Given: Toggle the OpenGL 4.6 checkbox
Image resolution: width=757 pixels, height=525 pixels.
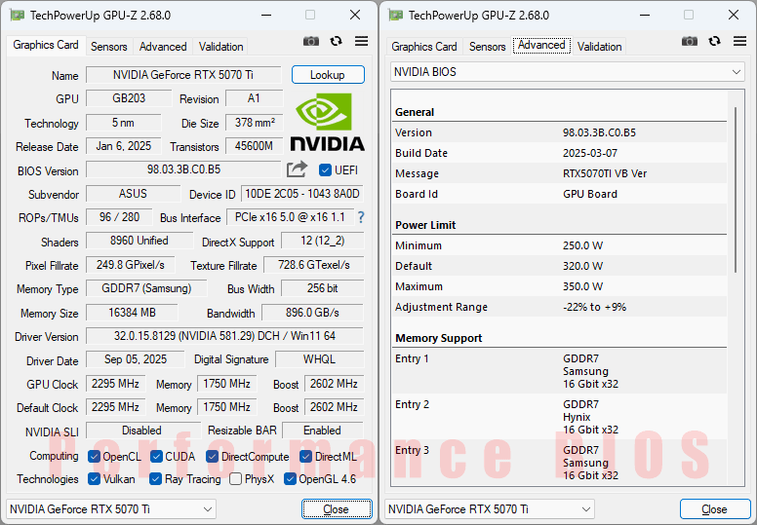Looking at the screenshot, I should (x=290, y=478).
